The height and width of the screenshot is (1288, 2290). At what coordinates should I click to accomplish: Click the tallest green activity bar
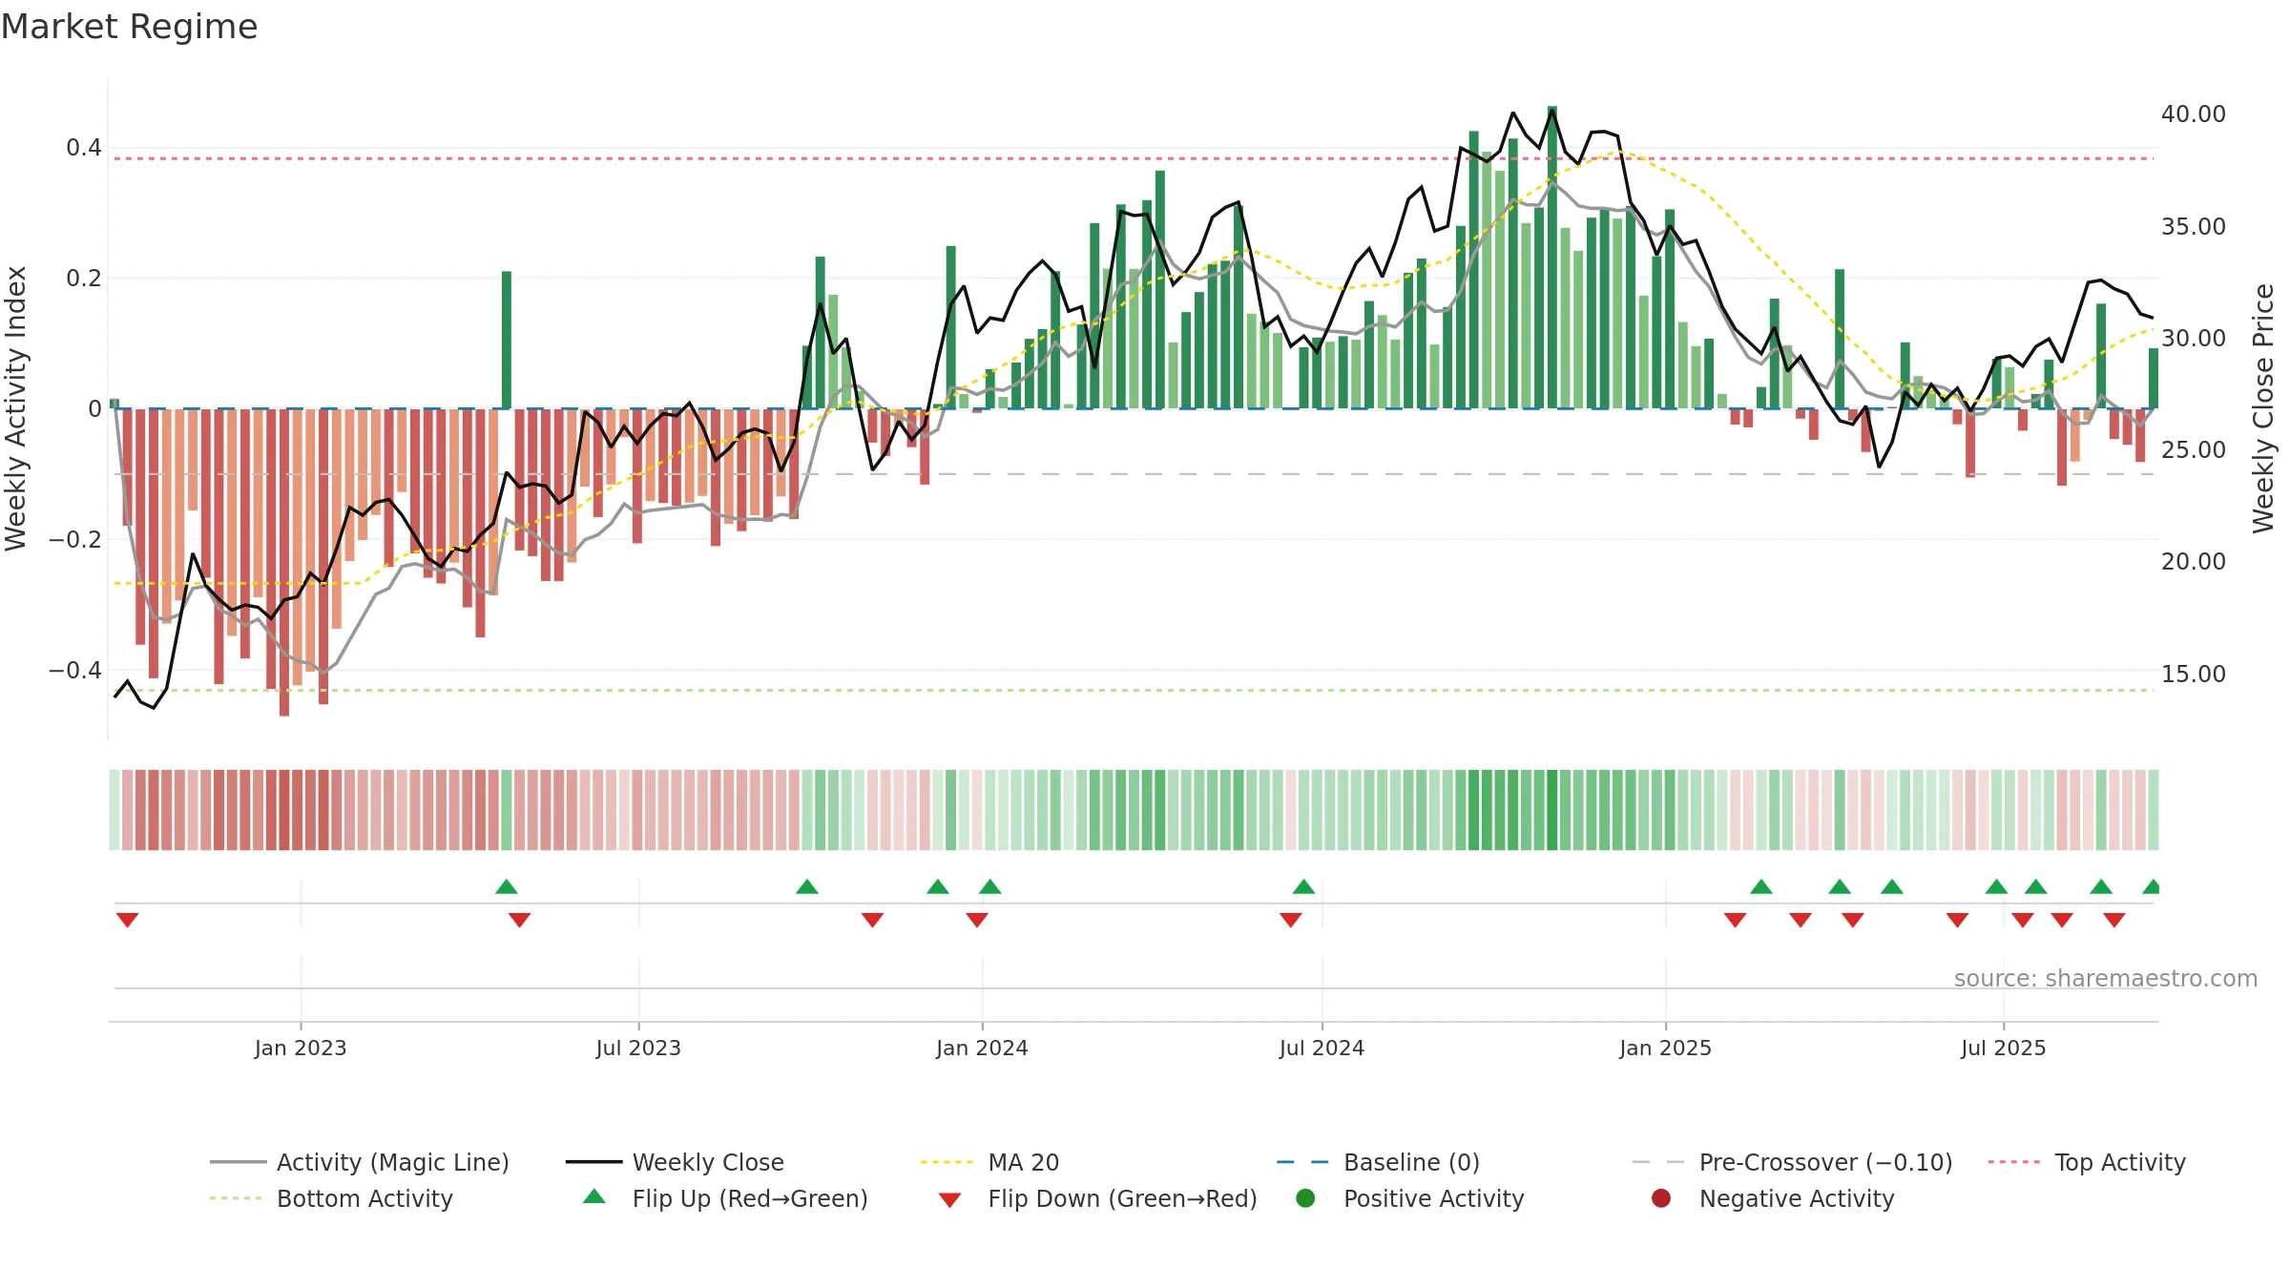click(1552, 257)
